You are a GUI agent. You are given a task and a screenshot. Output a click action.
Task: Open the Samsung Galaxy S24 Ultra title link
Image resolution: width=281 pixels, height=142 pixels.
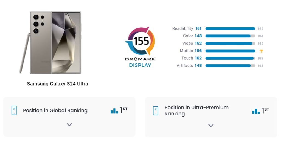pos(58,84)
